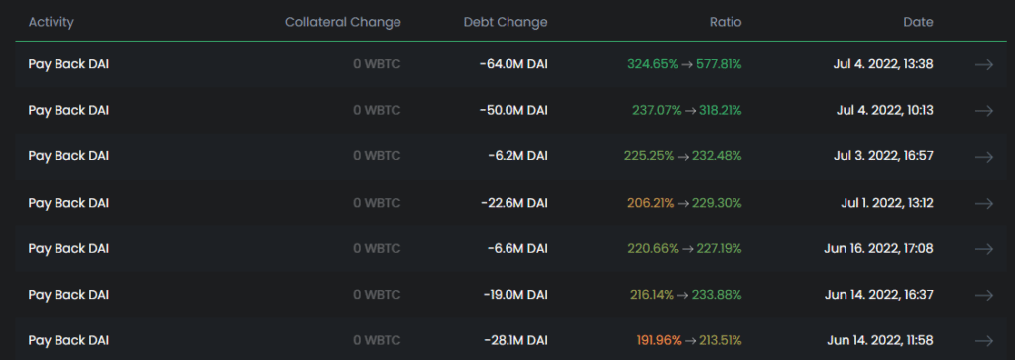Open details arrow for Jul 3 16:57
Viewport: 1015px width, 360px height.
click(x=984, y=156)
